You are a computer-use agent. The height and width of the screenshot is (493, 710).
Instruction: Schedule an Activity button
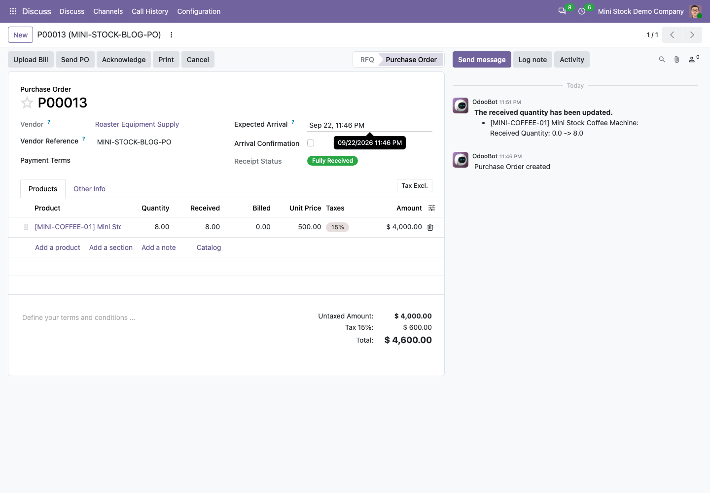tap(572, 60)
